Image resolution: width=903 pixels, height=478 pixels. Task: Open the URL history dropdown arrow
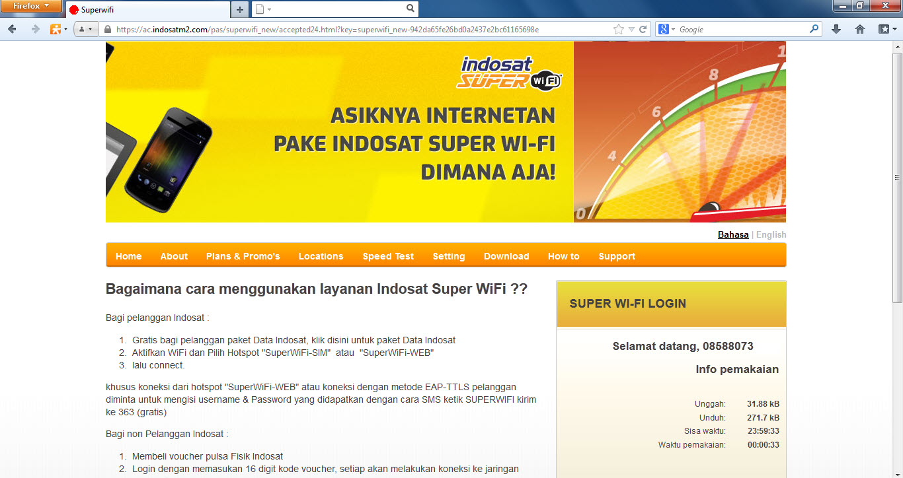coord(631,29)
